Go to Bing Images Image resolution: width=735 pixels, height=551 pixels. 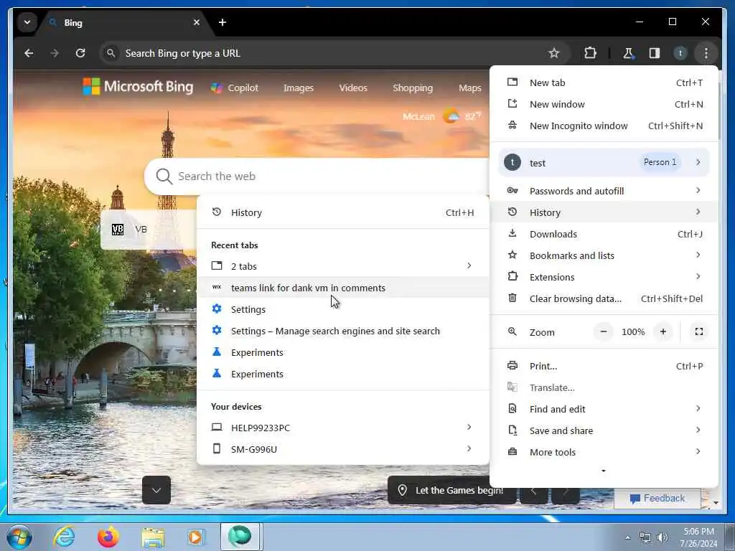299,88
